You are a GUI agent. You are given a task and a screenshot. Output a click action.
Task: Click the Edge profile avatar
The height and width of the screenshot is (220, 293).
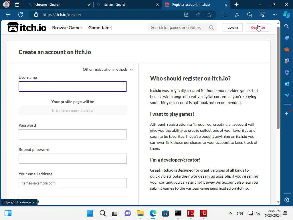click(6, 5)
